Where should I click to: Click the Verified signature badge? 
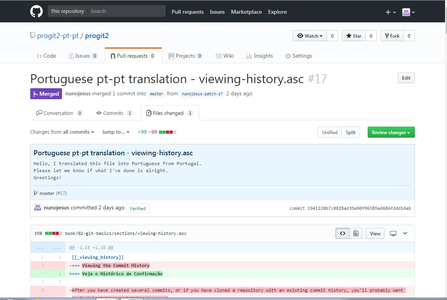pos(137,208)
